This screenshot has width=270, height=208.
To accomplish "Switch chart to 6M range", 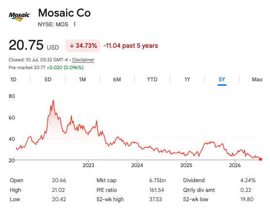I will click(117, 79).
